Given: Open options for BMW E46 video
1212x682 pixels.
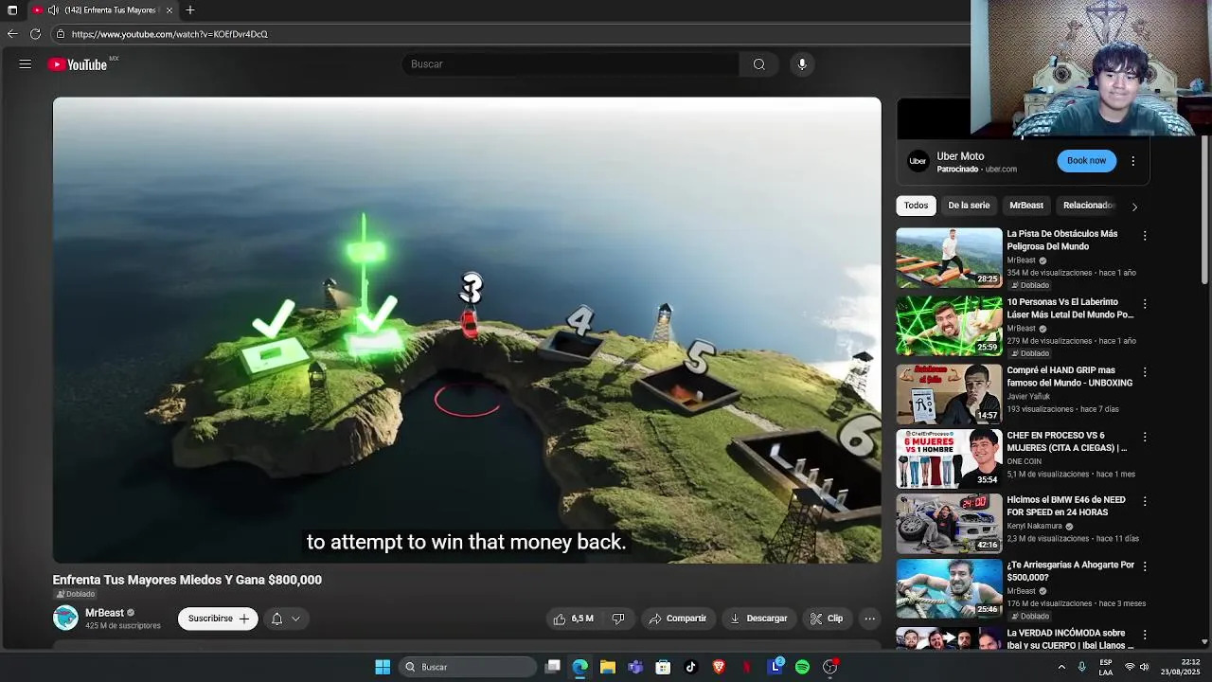Looking at the screenshot, I should click(1145, 502).
